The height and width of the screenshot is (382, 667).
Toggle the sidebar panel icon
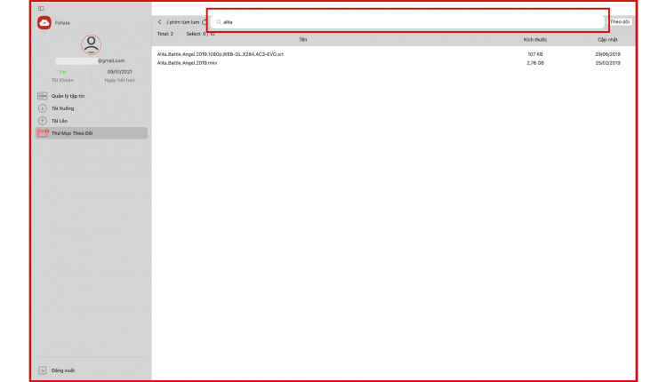tap(41, 8)
